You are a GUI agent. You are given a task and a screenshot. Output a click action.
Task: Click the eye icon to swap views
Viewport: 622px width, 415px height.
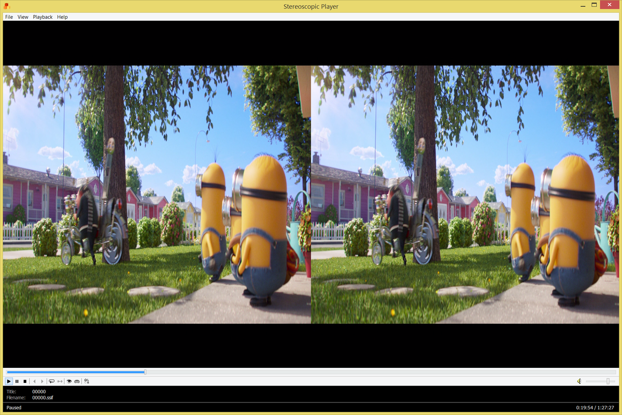69,381
